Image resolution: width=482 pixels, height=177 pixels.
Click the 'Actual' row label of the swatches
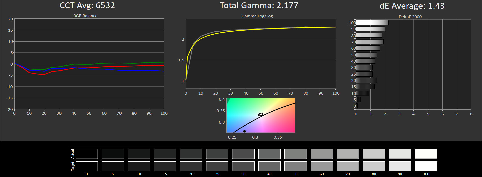point(73,154)
